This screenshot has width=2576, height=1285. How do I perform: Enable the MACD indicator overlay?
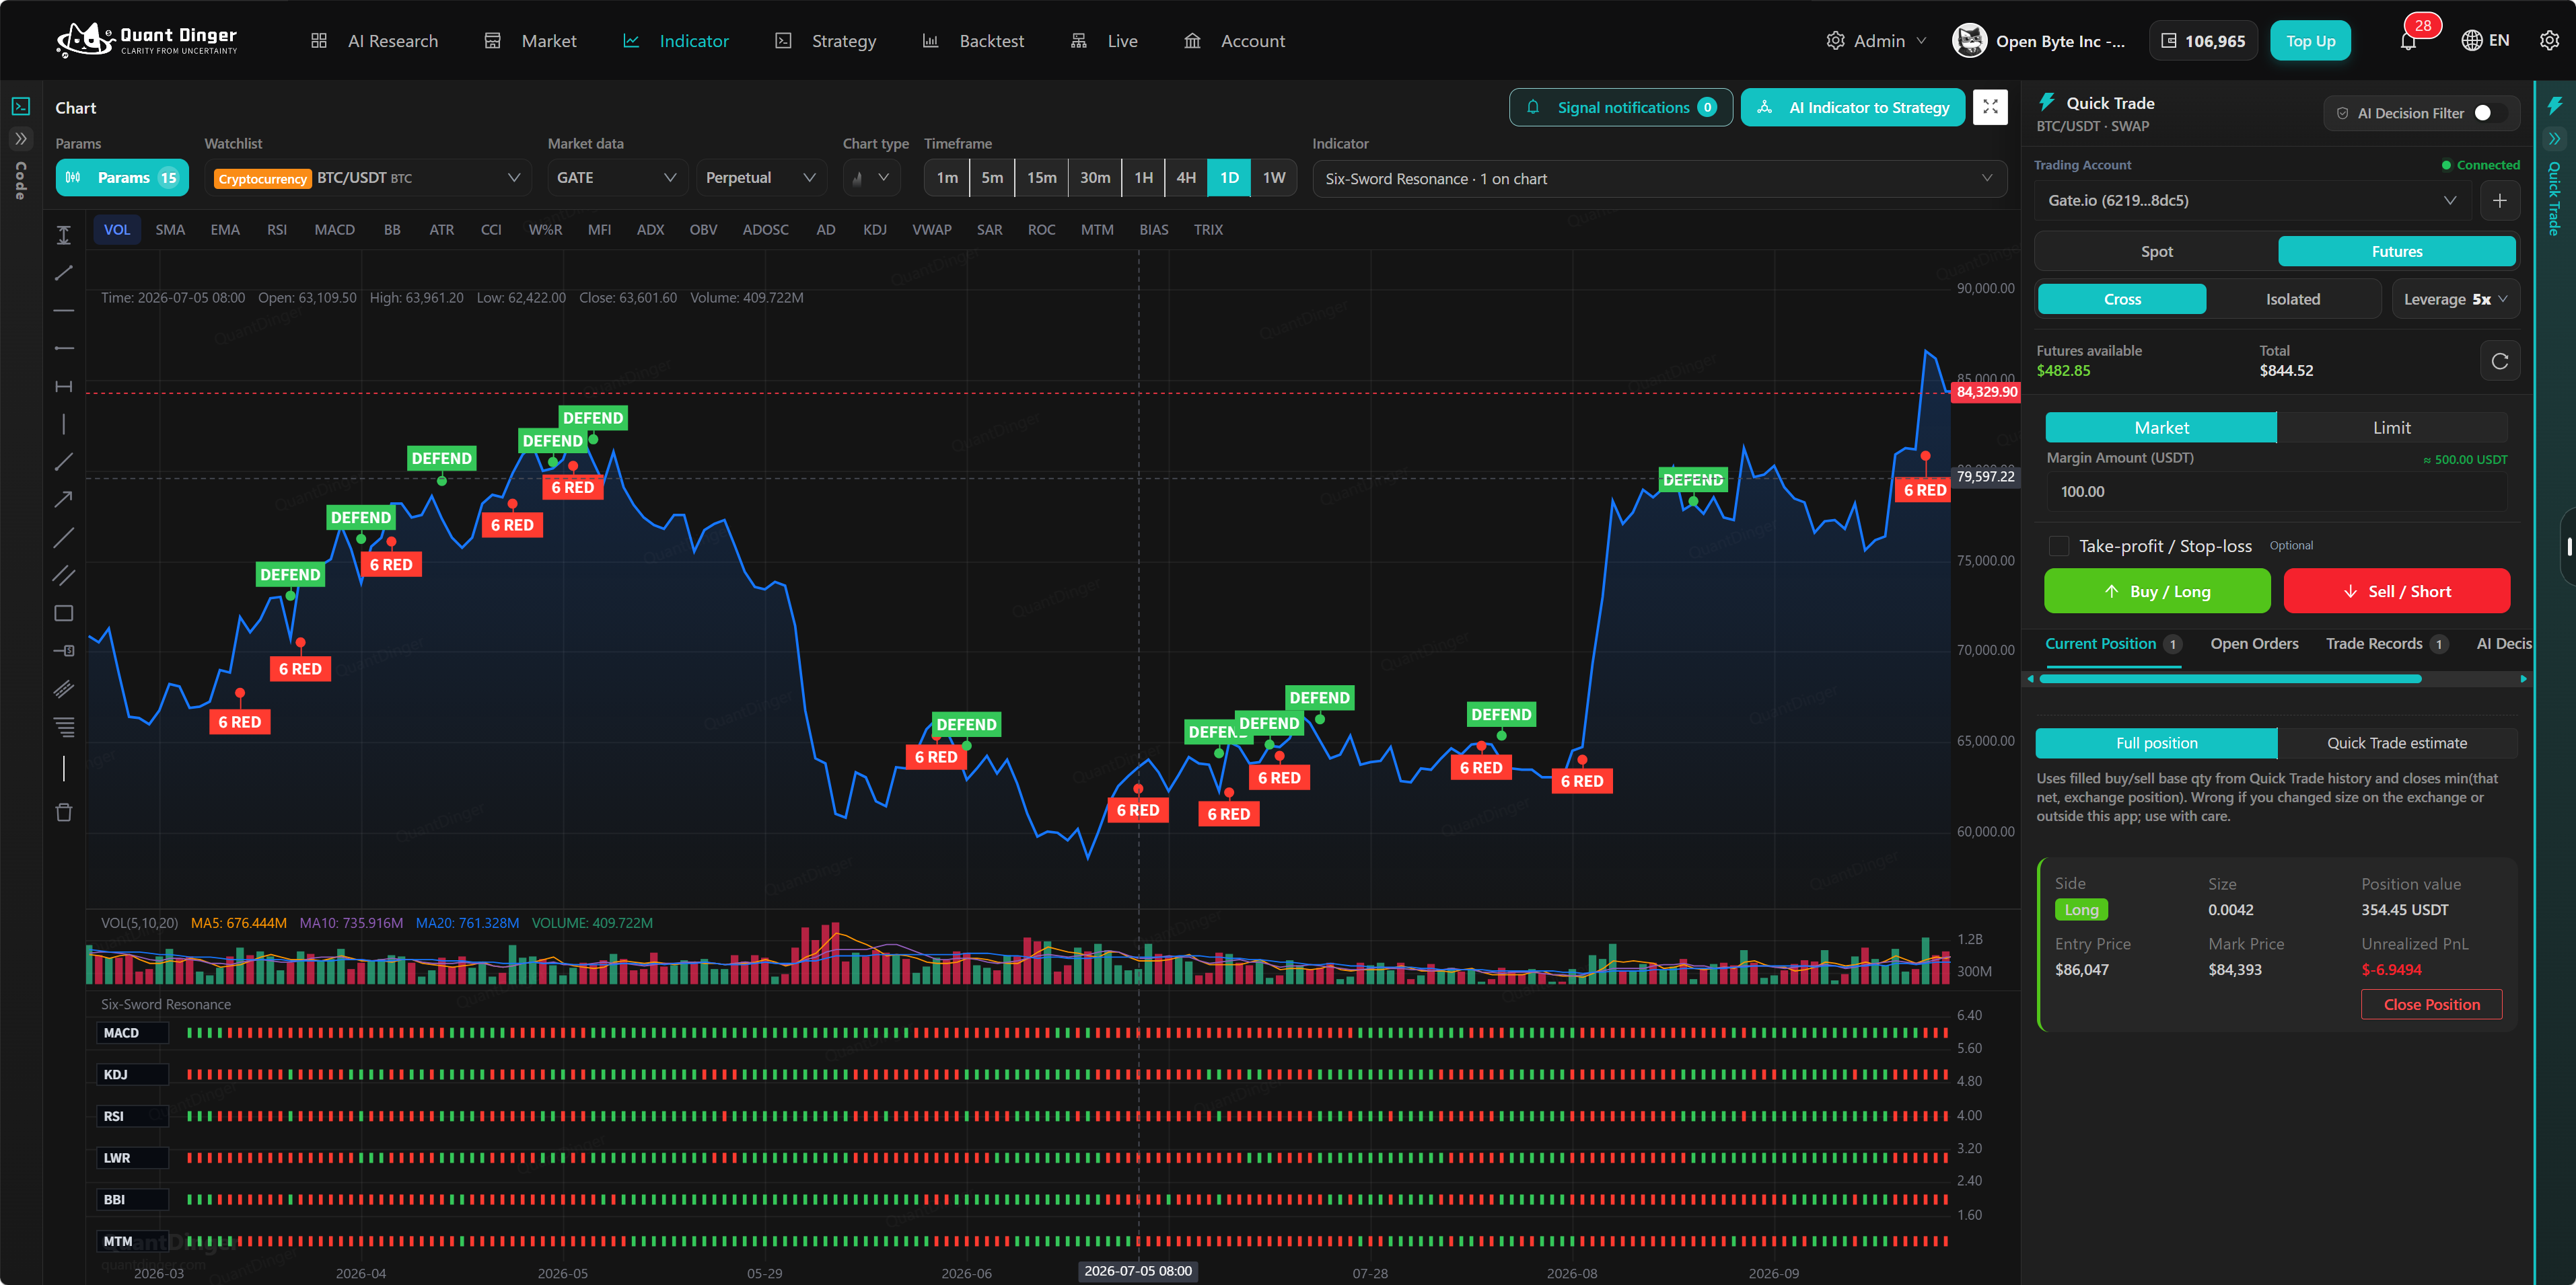click(x=334, y=230)
